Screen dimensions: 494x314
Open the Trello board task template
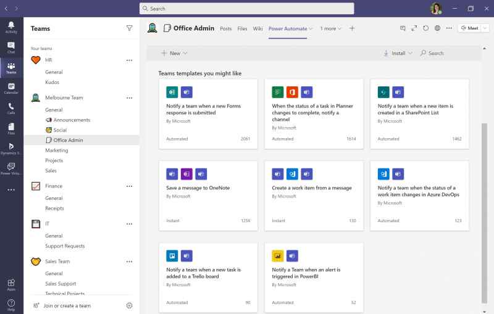tap(208, 278)
